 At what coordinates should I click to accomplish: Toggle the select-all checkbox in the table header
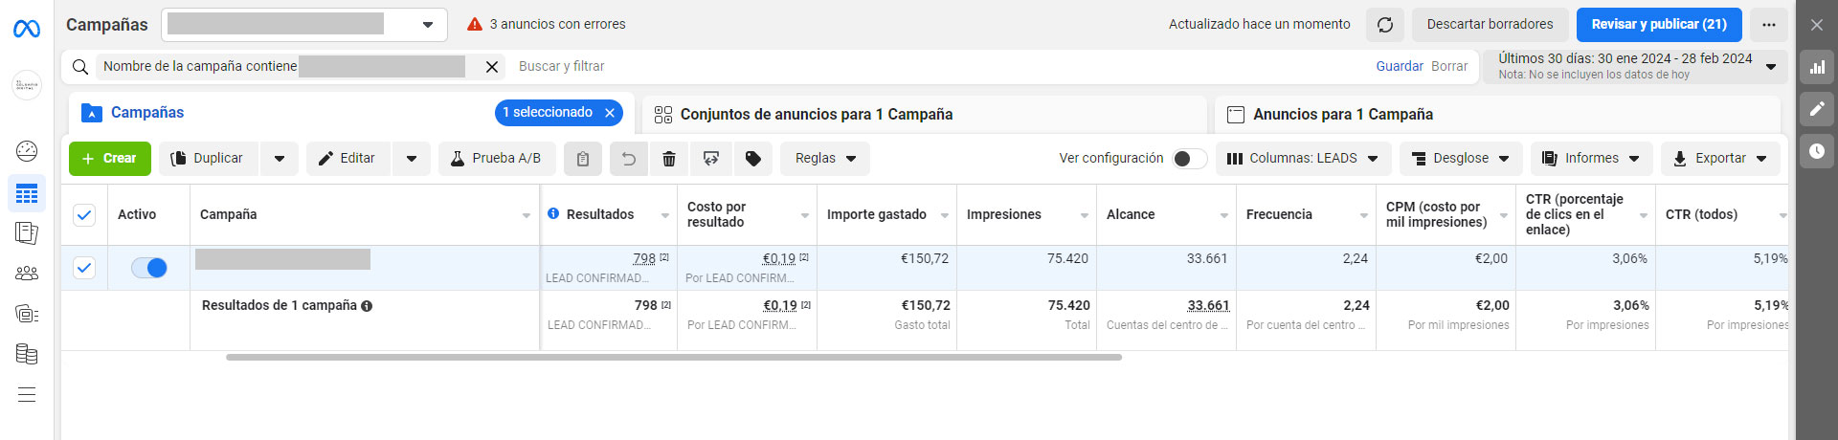(84, 215)
